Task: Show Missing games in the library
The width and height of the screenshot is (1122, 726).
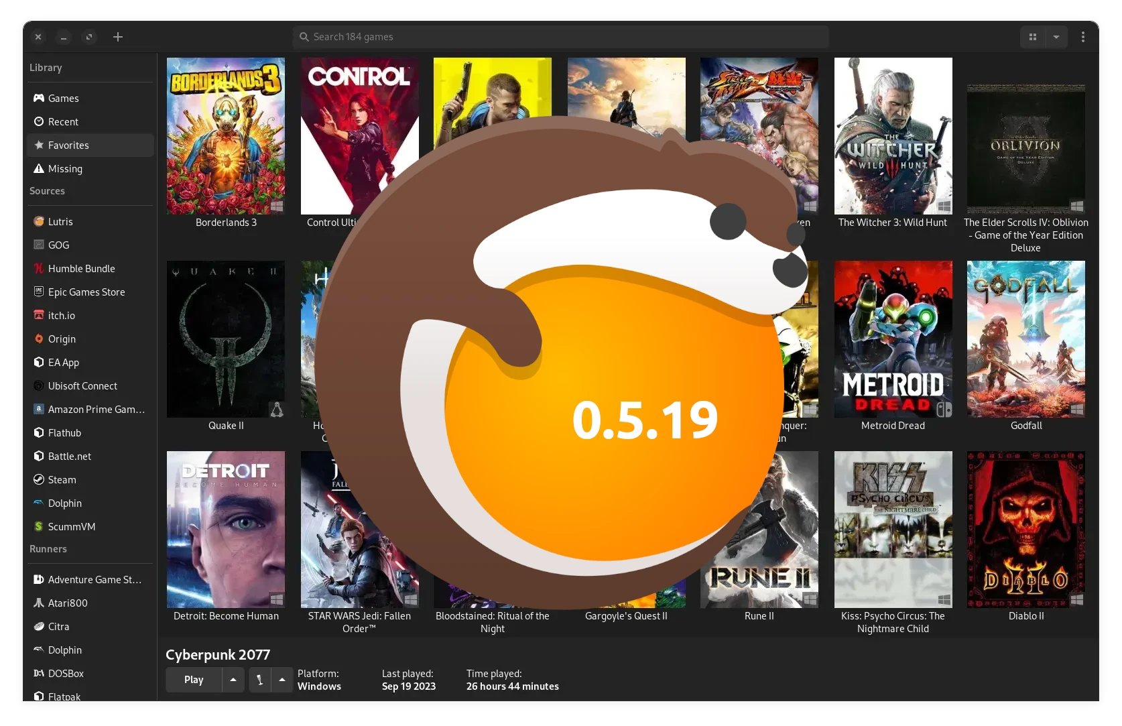Action: [x=66, y=168]
